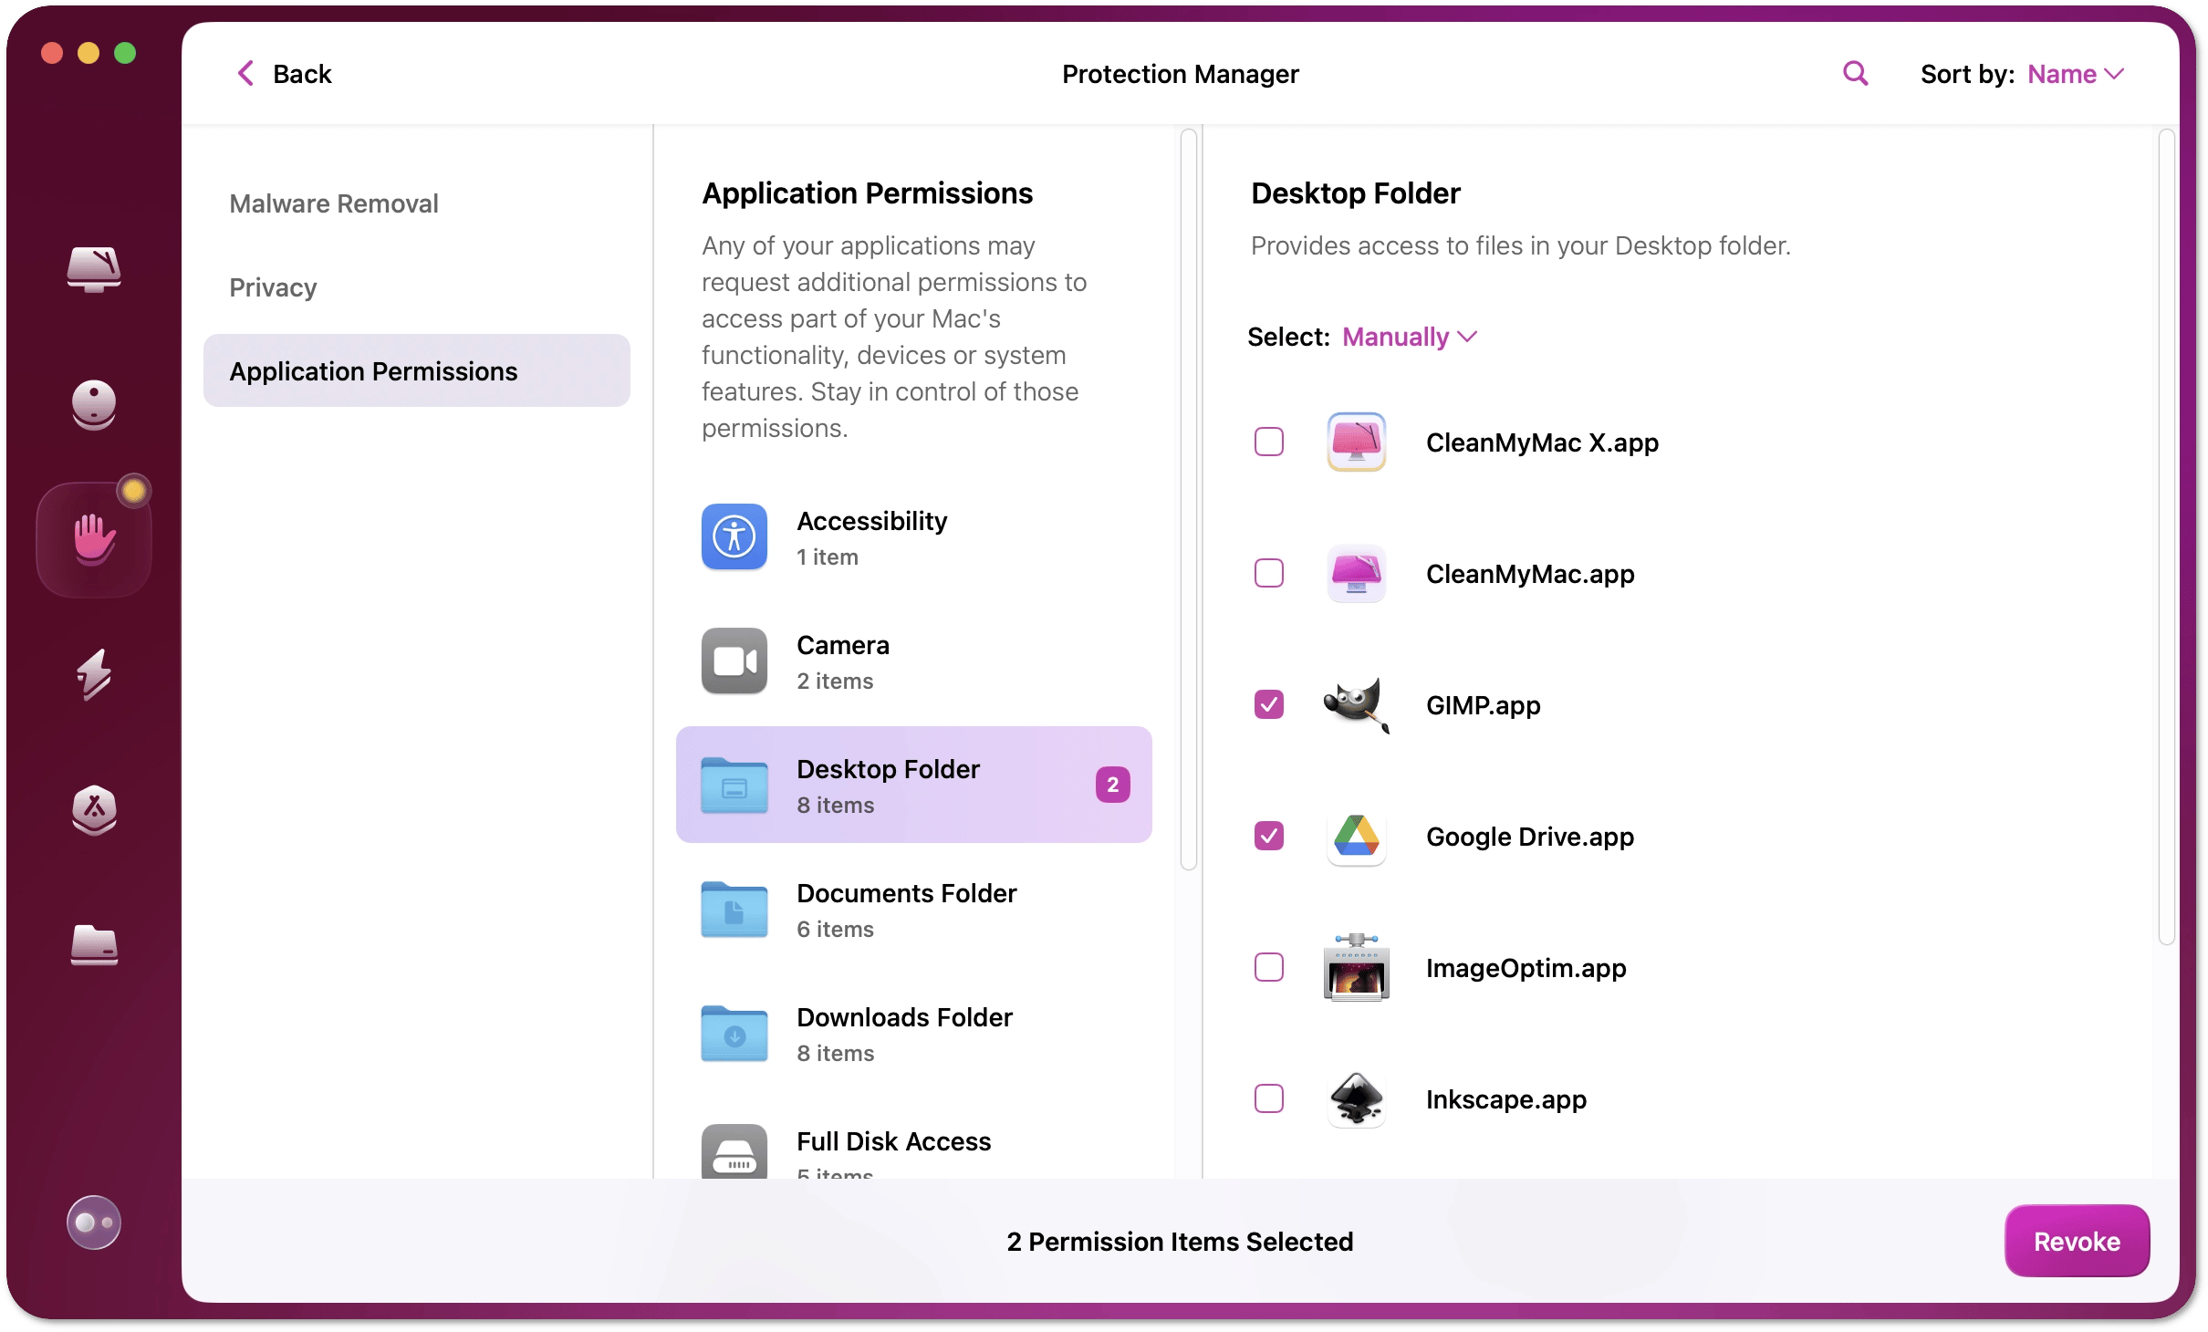Click the ImageOptim.app name text
This screenshot has height=1332, width=2208.
point(1526,968)
